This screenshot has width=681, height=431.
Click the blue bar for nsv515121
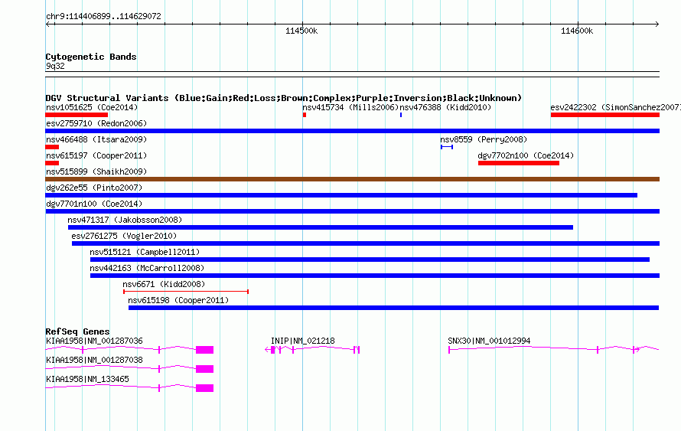click(x=370, y=260)
